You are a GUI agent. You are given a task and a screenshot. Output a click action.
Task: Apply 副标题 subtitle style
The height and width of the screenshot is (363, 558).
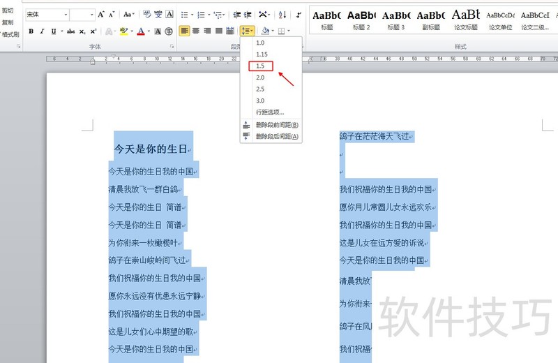(x=431, y=20)
